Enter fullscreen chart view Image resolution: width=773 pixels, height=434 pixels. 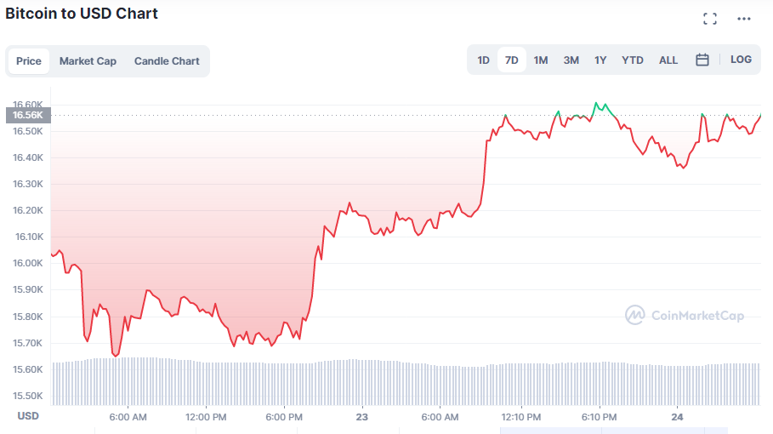pyautogui.click(x=710, y=19)
